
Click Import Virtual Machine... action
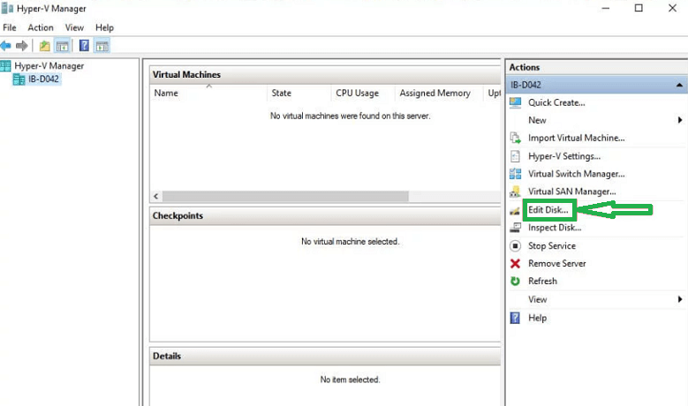click(576, 138)
